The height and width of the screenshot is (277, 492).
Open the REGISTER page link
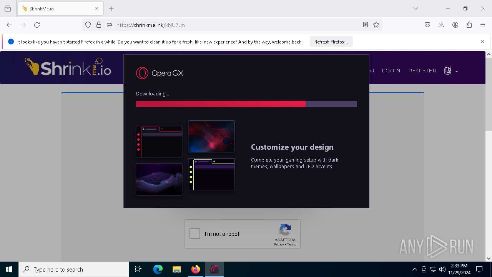422,70
